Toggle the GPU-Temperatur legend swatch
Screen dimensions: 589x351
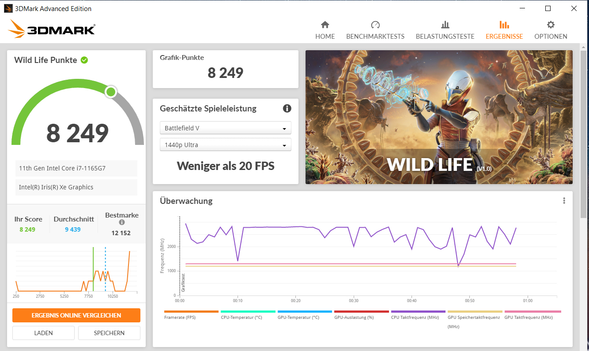tap(305, 311)
